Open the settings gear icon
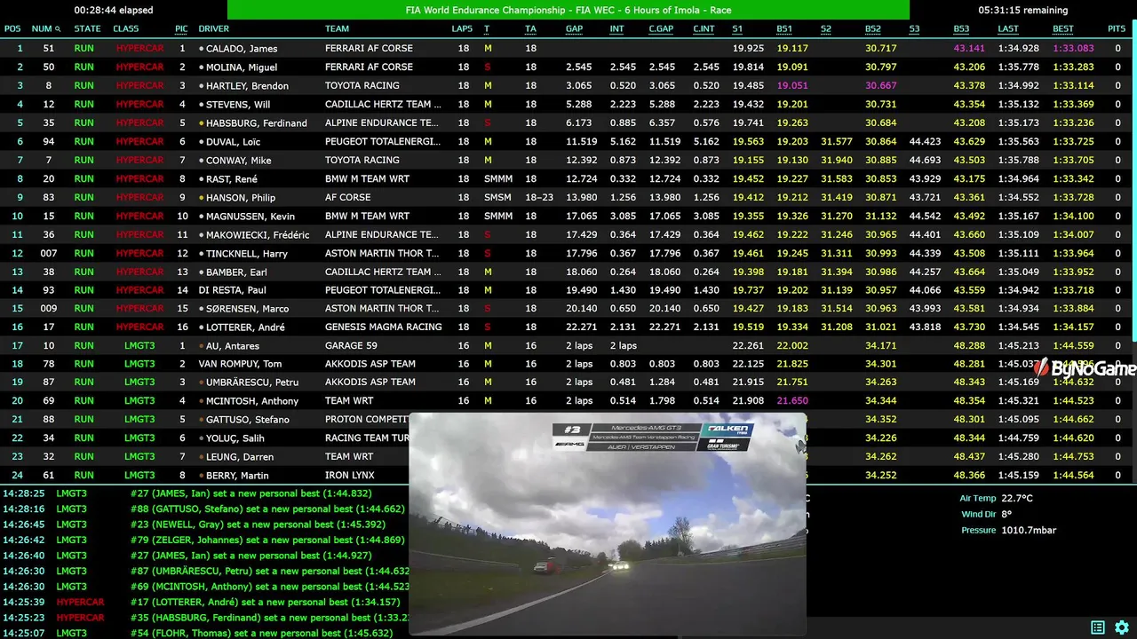 tap(1122, 627)
